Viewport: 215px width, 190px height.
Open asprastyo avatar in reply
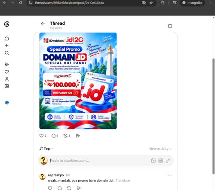tap(43, 177)
